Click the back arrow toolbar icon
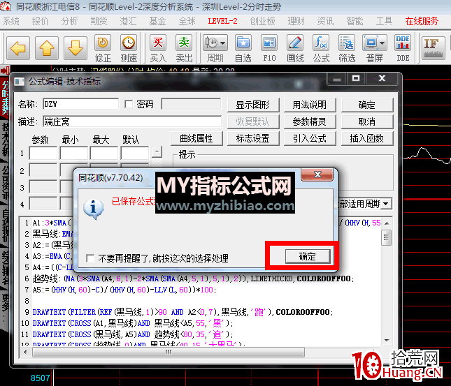Image resolution: width=451 pixels, height=386 pixels. [x=18, y=48]
